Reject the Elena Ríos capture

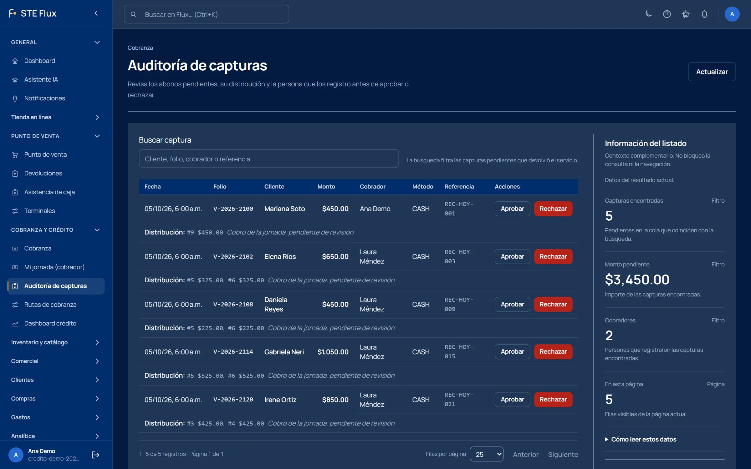[553, 256]
